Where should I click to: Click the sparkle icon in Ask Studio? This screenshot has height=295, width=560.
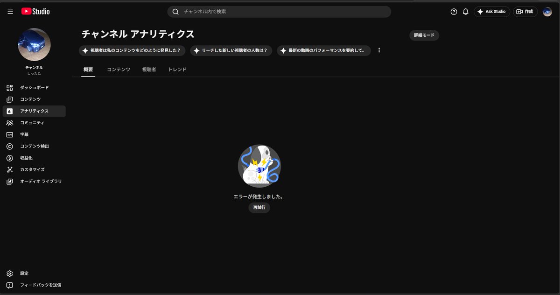pos(480,12)
